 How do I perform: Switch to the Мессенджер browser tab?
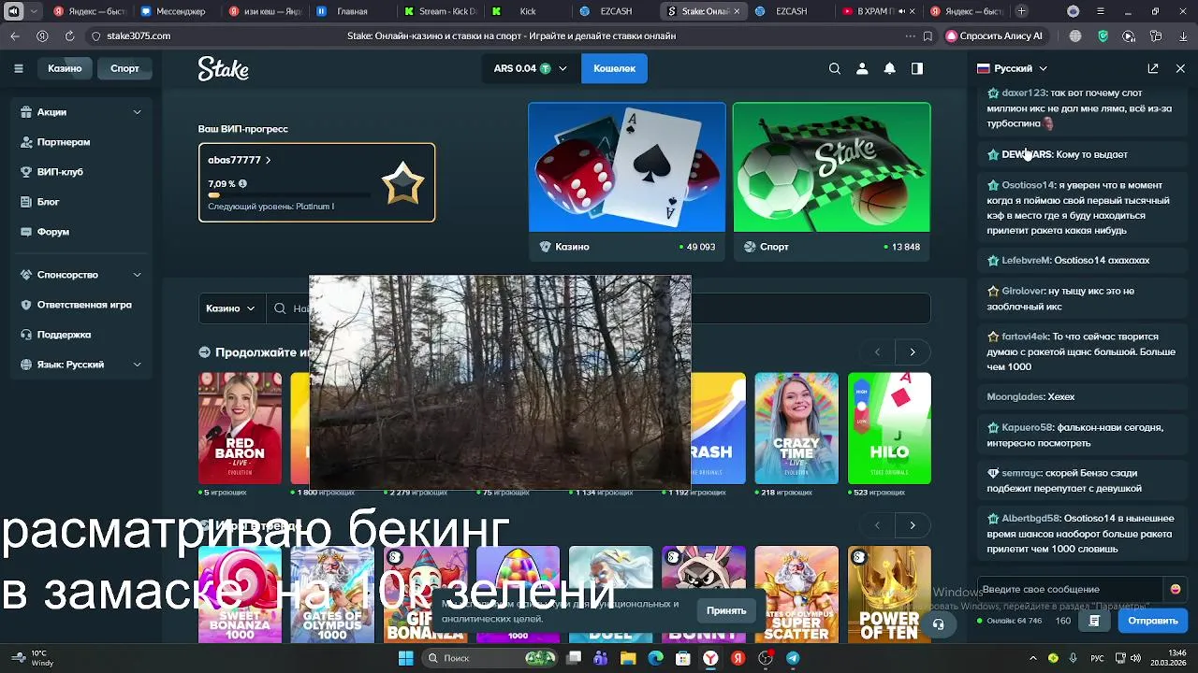coord(174,11)
